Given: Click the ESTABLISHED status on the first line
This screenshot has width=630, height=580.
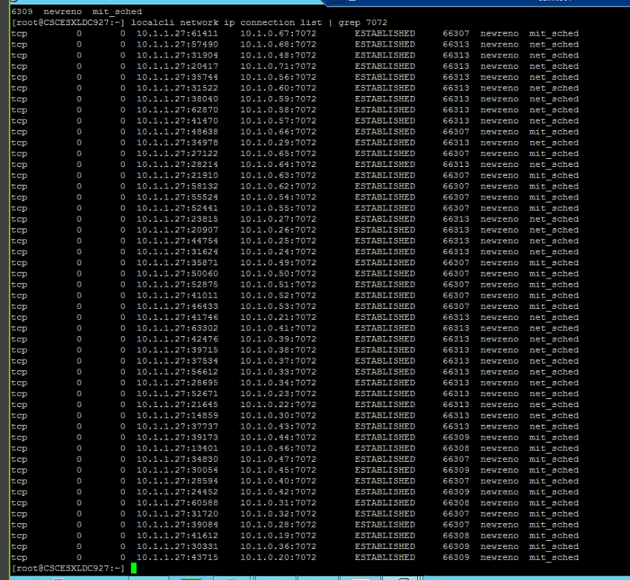Looking at the screenshot, I should 385,33.
